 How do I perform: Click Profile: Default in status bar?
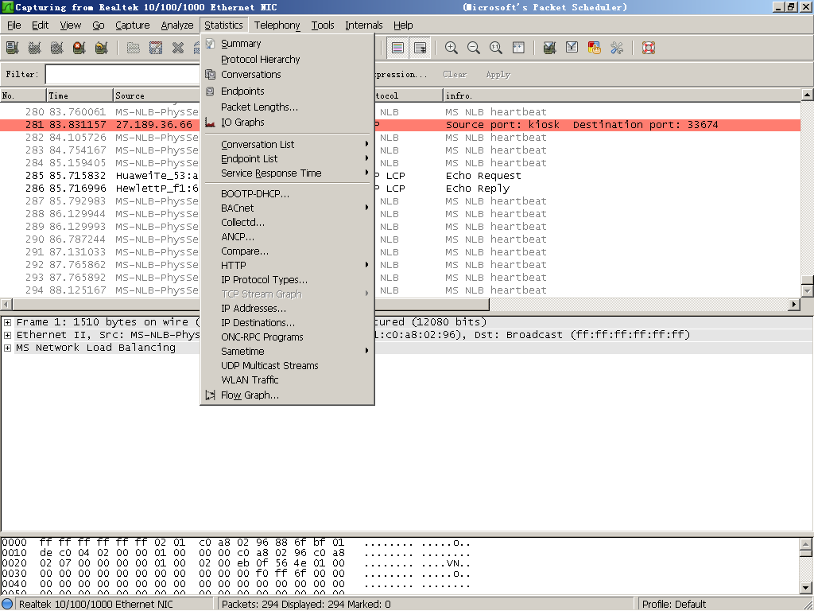[674, 605]
